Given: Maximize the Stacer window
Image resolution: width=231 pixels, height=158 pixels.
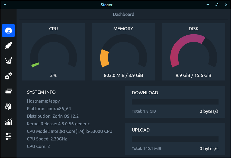Looking at the screenshot, I should [x=217, y=5].
